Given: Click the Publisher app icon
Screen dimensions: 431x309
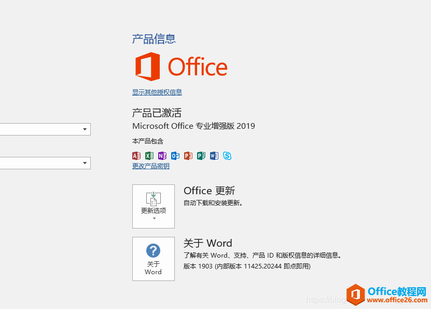Looking at the screenshot, I should point(201,155).
